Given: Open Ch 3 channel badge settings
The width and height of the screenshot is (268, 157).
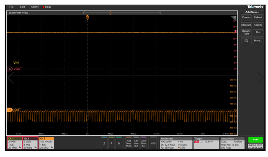Looking at the screenshot, I should click(x=31, y=143).
